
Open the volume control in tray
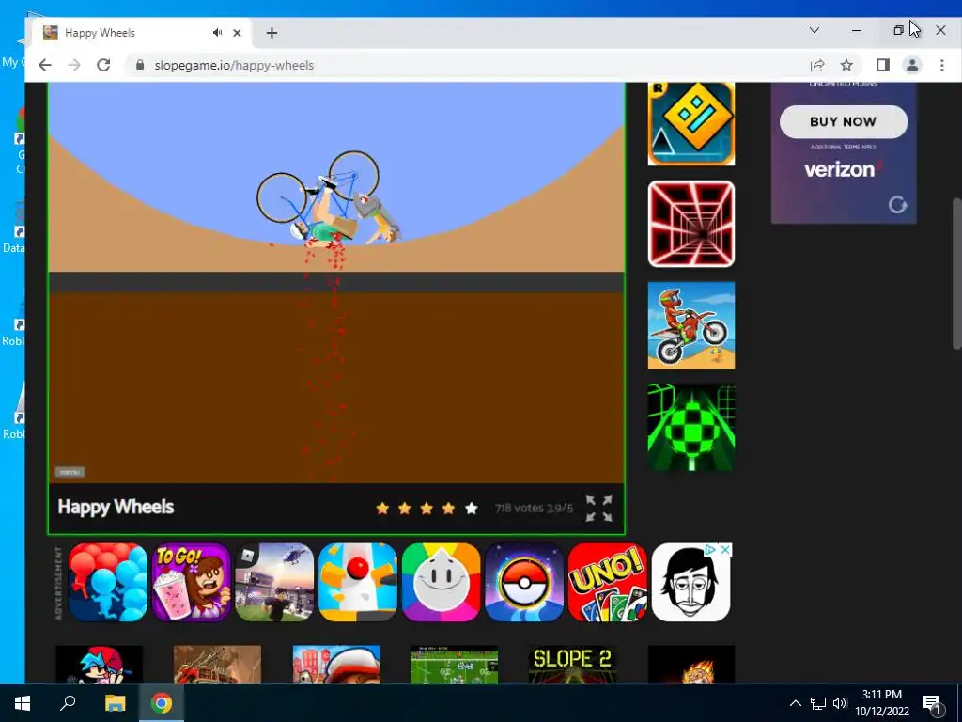840,703
